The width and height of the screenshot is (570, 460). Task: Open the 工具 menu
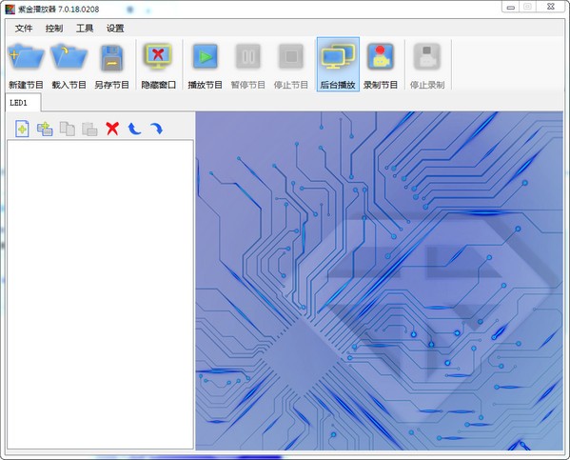(x=85, y=28)
